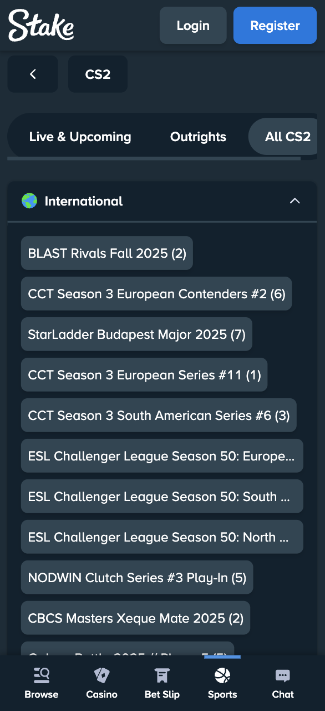Click the CS2 filter chip
Image resolution: width=325 pixels, height=711 pixels.
(x=98, y=74)
